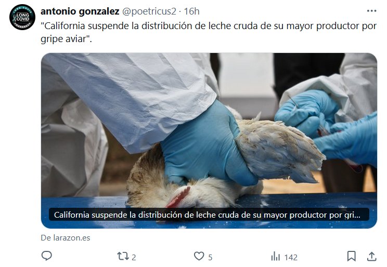
Task: Click the De larazon.es source link
Action: coord(66,238)
